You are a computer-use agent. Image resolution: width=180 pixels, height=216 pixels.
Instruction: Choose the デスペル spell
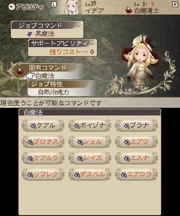pyautogui.click(x=90, y=174)
